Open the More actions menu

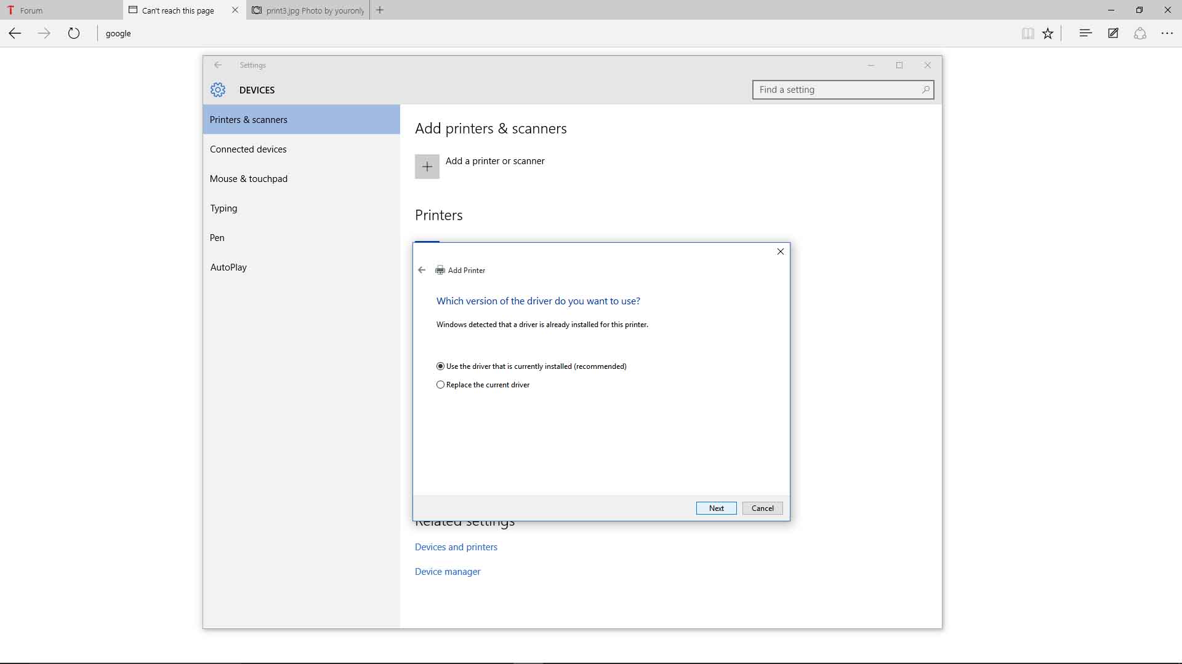coord(1167,33)
